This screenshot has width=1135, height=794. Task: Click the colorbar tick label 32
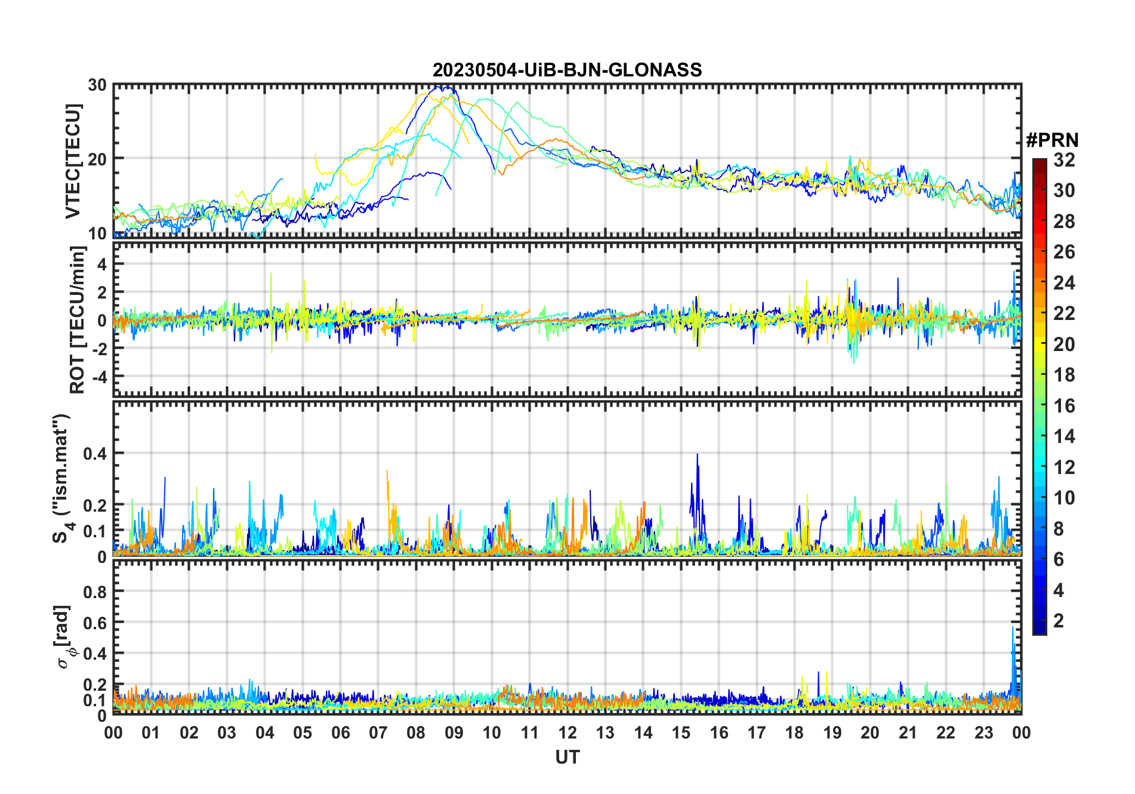(1064, 160)
